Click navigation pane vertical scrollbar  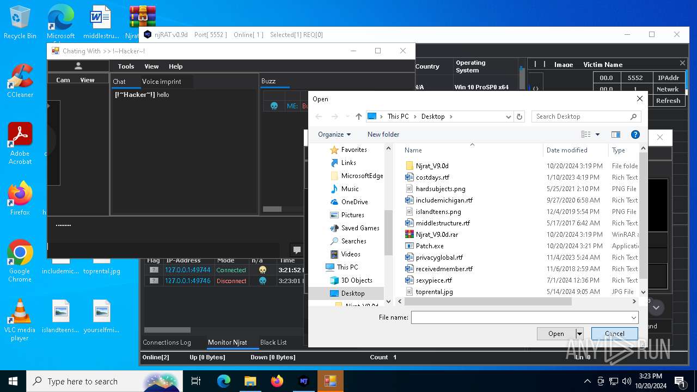(x=388, y=232)
